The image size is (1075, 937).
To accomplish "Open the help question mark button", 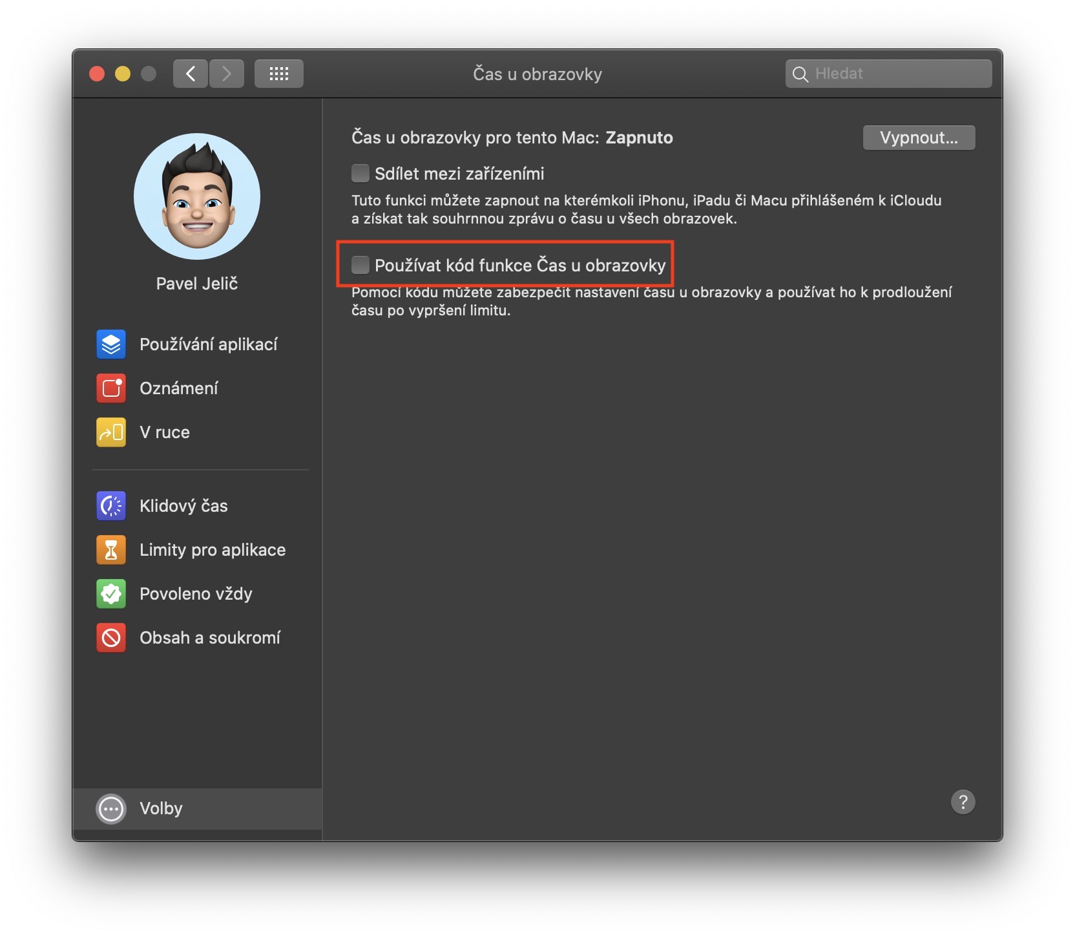I will point(963,802).
